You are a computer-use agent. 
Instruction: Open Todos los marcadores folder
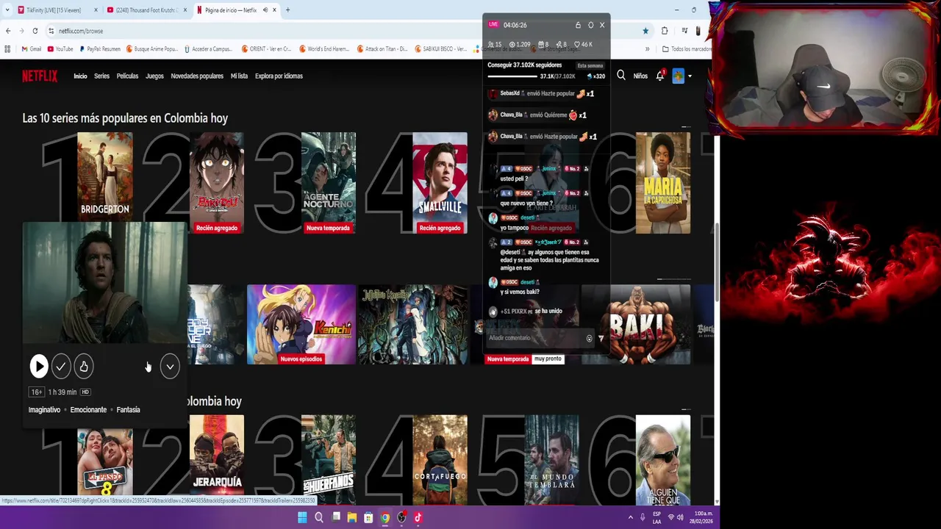pos(686,49)
